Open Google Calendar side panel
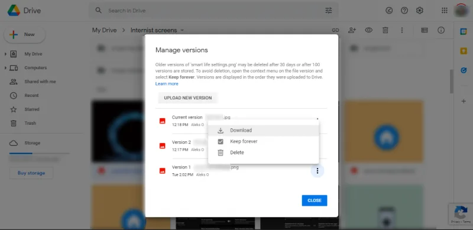The image size is (473, 230). 464,31
